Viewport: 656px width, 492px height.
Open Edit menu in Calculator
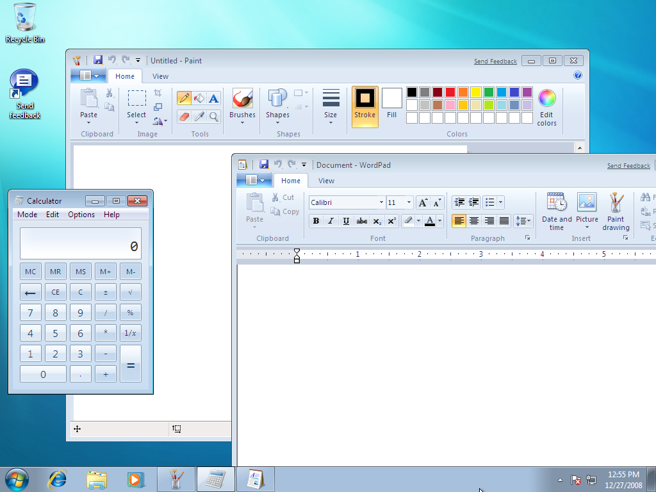point(53,214)
